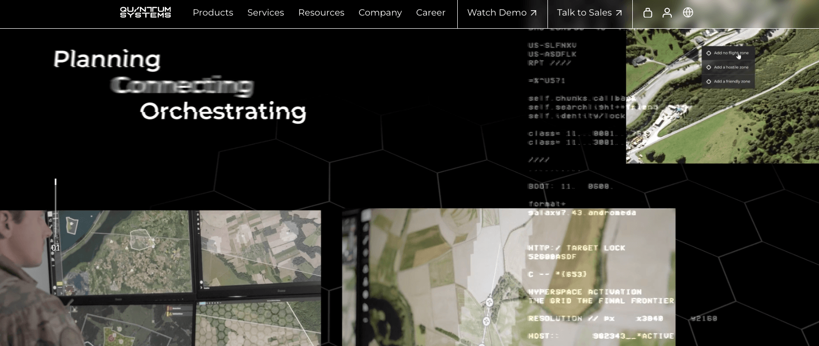Open the shopping bag icon
Screen dimensions: 819x346
(647, 13)
